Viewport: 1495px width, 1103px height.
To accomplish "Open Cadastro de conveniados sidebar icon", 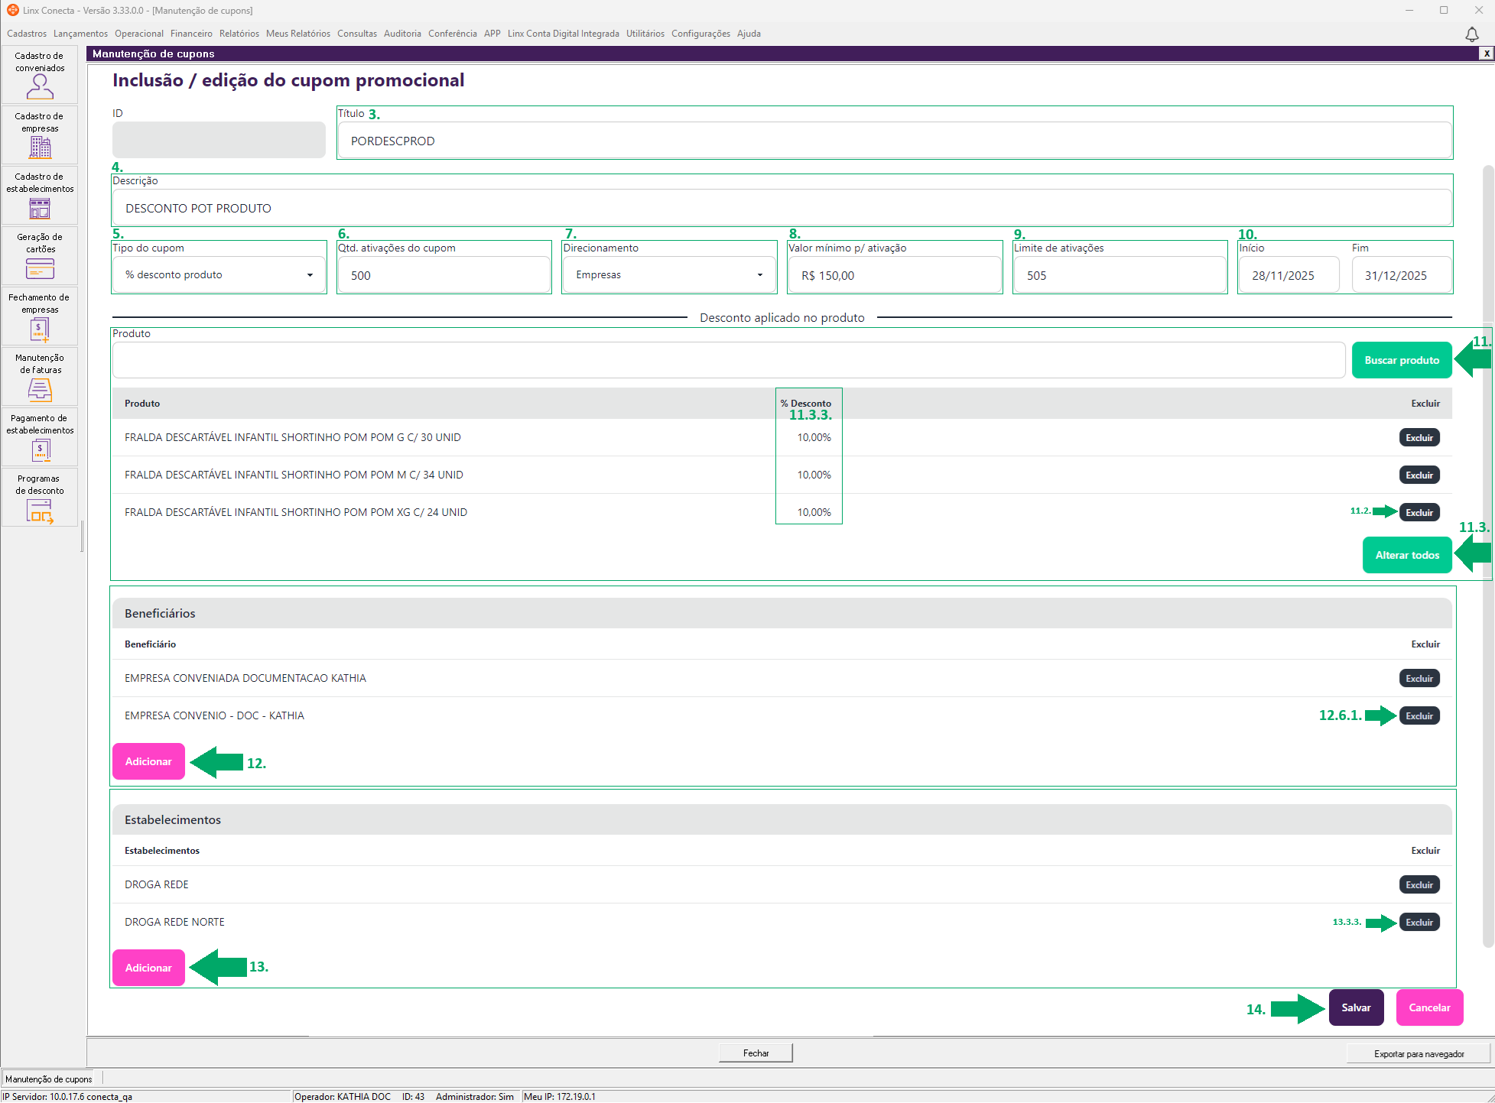I will [40, 87].
